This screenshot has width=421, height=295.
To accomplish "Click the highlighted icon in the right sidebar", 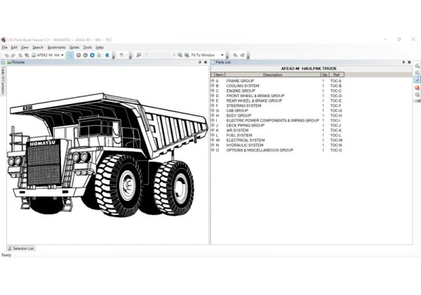I will click(x=417, y=79).
